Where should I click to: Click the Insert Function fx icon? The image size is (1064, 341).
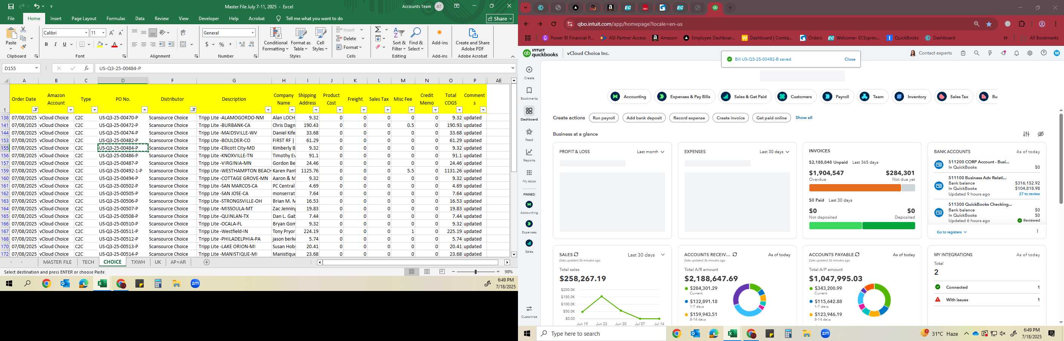click(86, 68)
